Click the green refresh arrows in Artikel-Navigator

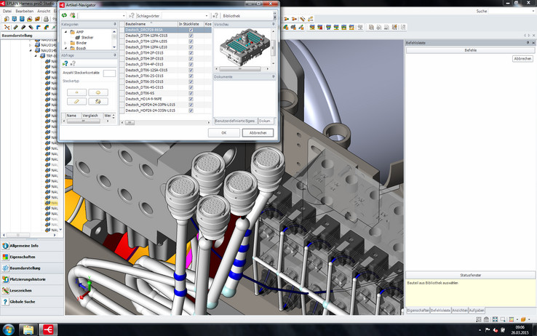point(64,15)
